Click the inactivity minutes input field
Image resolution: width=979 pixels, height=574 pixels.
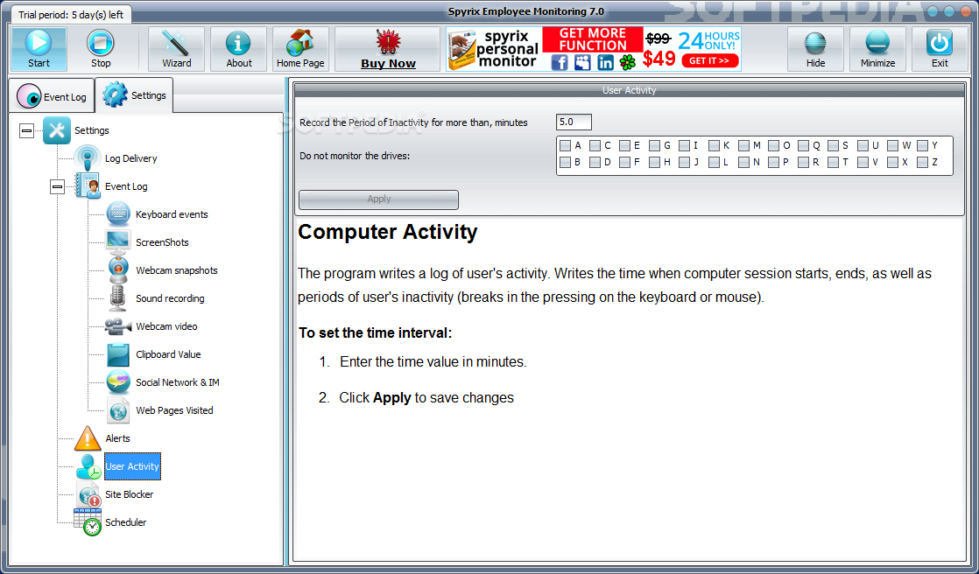[x=574, y=122]
